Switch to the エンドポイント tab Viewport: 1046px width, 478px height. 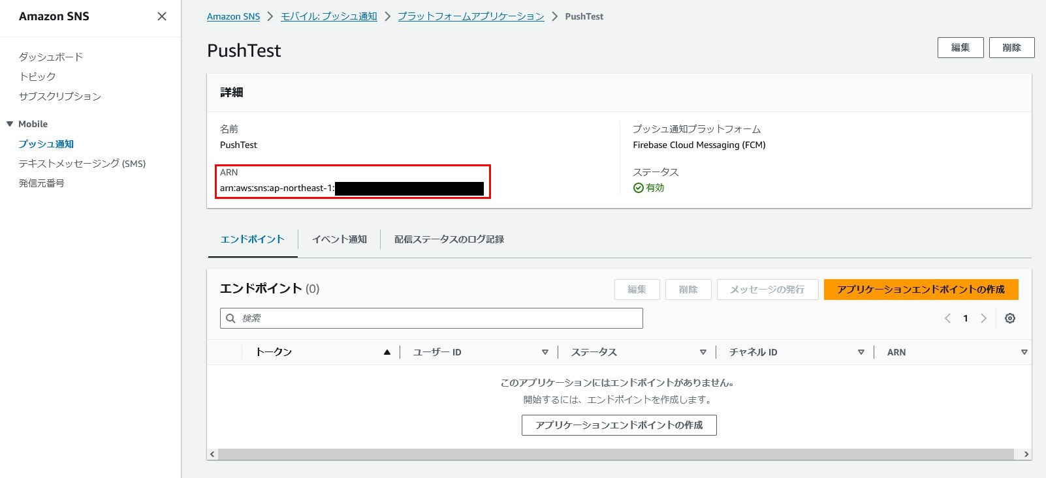click(x=252, y=239)
